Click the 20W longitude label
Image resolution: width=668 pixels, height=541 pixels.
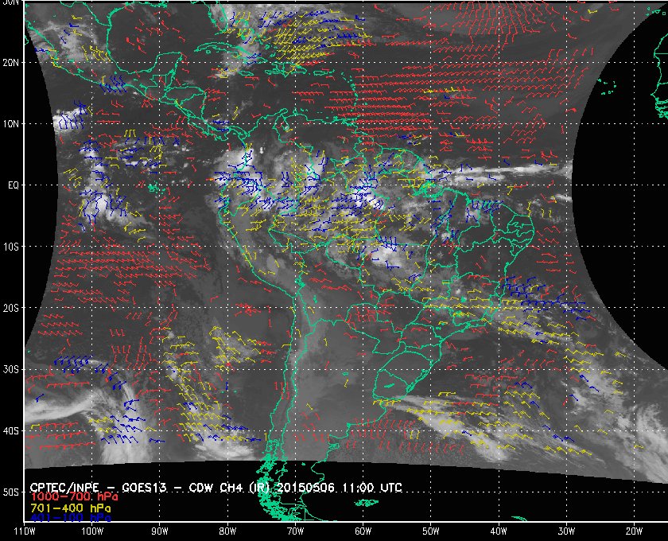coord(634,531)
